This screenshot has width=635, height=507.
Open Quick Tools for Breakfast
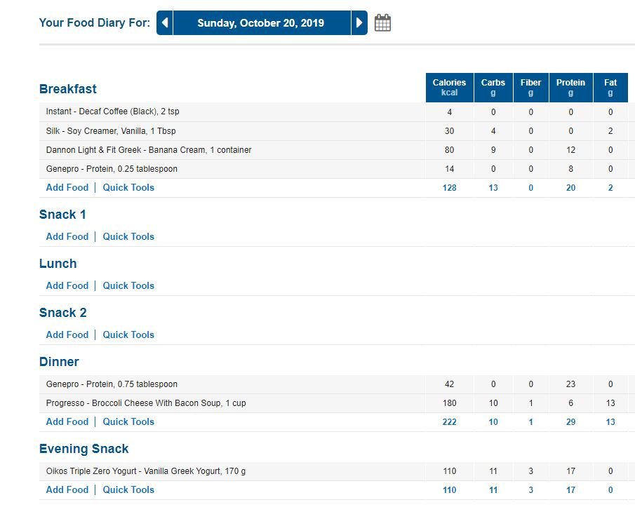point(128,187)
